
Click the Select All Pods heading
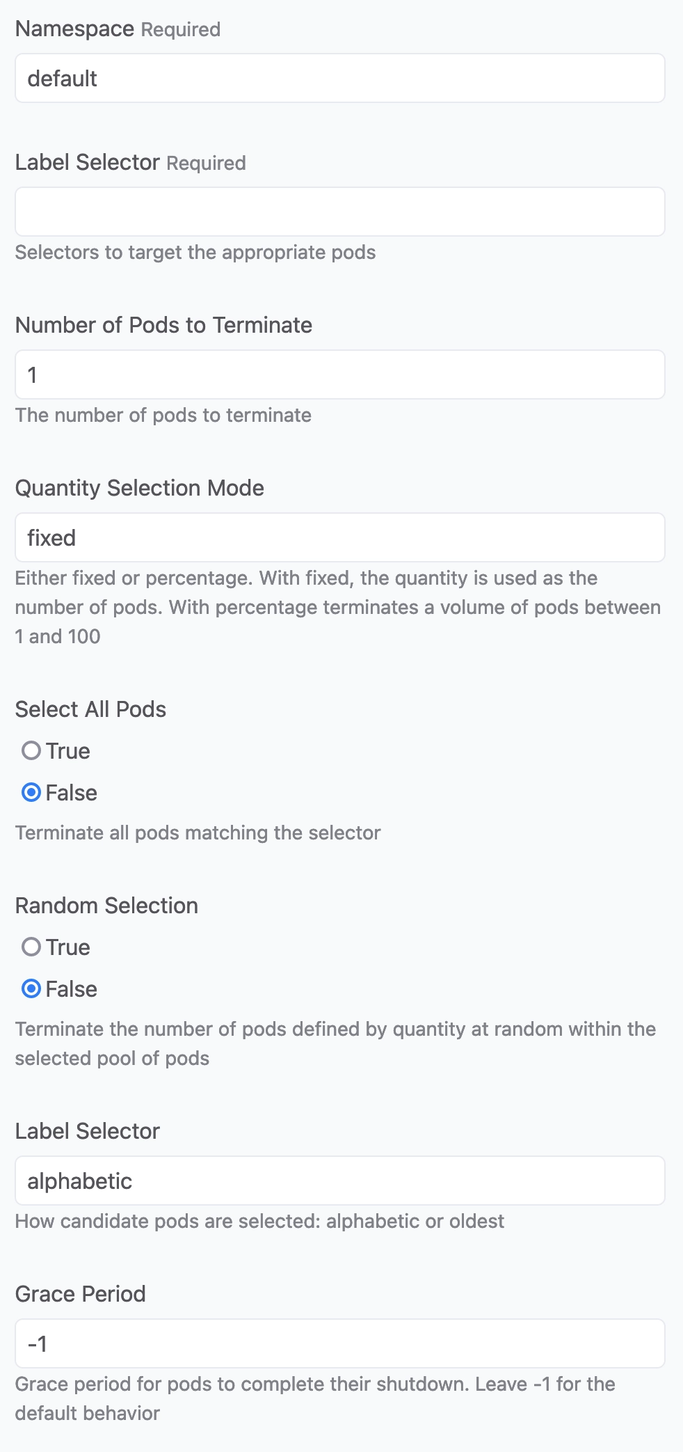[x=90, y=709]
